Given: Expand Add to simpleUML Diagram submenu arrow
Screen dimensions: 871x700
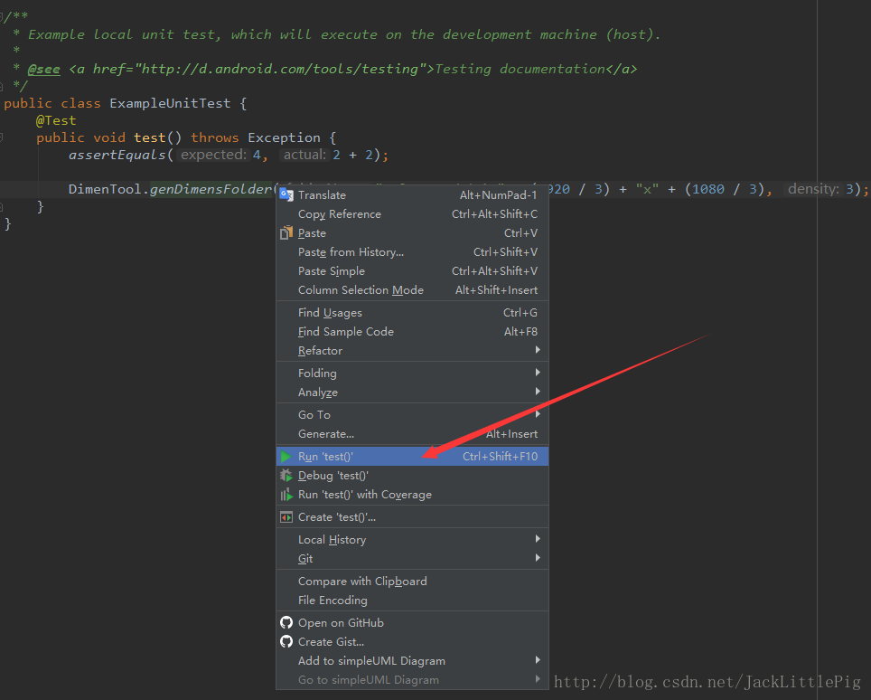Looking at the screenshot, I should coord(538,660).
